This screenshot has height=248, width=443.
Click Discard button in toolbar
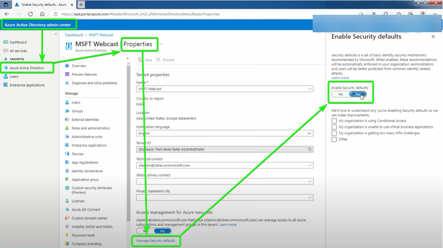(165, 60)
